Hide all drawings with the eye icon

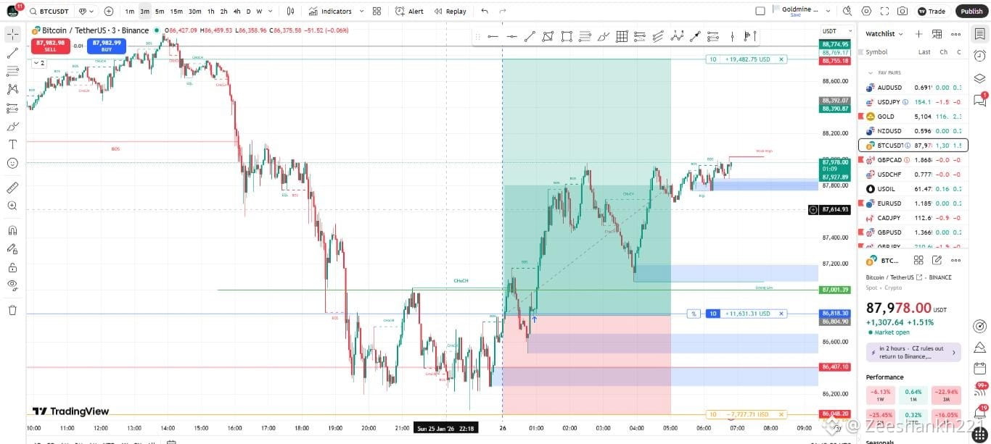pos(12,285)
